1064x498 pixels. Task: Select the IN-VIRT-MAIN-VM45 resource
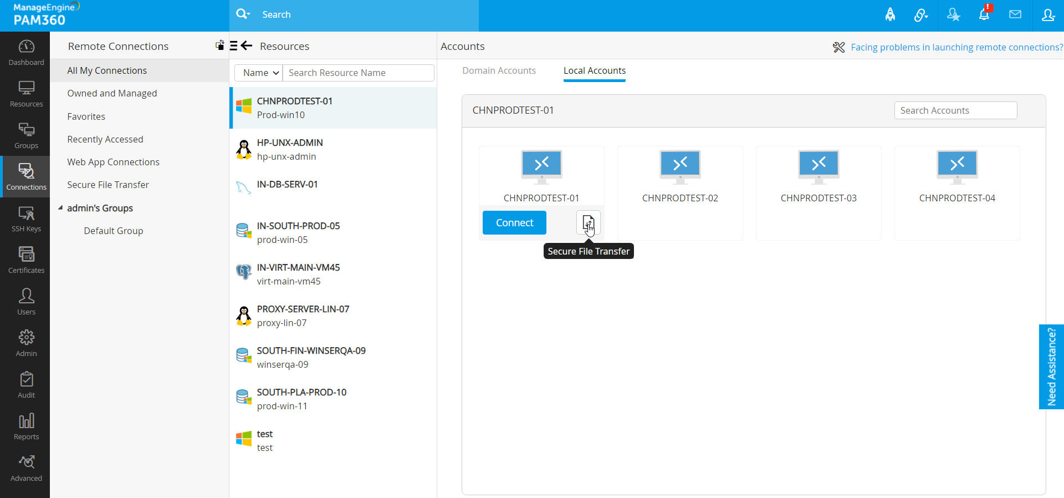[x=333, y=275]
